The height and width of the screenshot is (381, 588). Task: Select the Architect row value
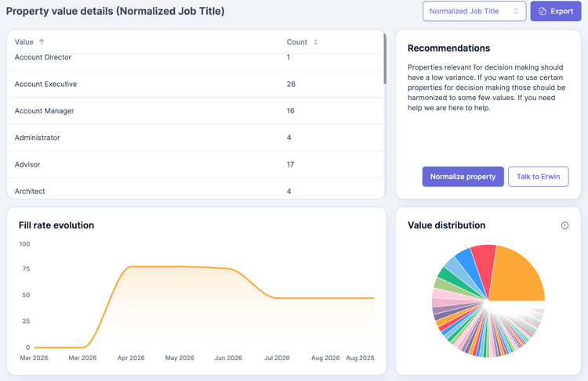(30, 191)
